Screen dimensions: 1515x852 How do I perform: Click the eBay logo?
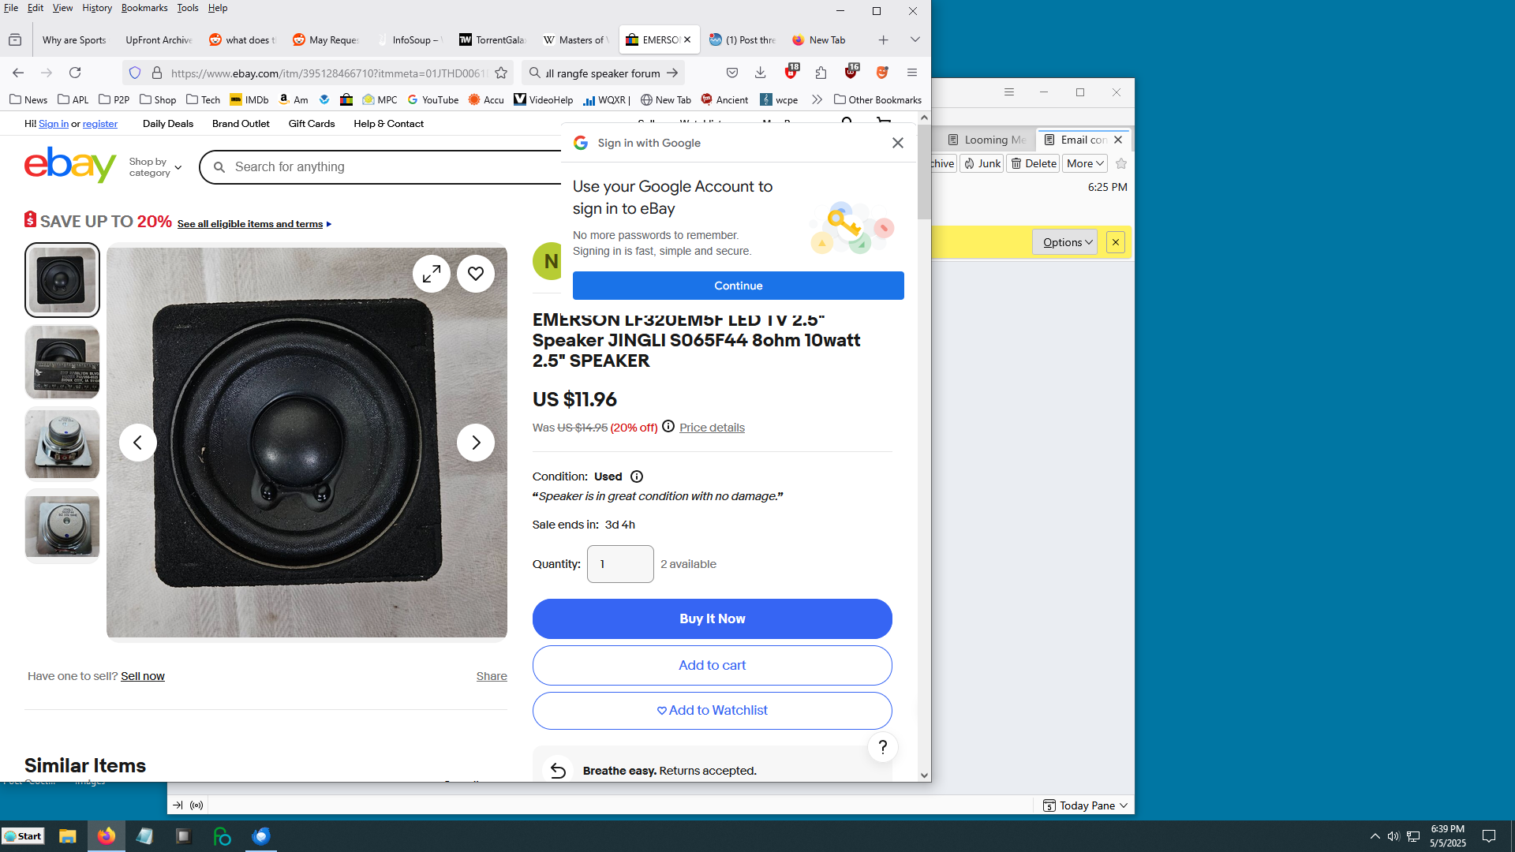[70, 165]
